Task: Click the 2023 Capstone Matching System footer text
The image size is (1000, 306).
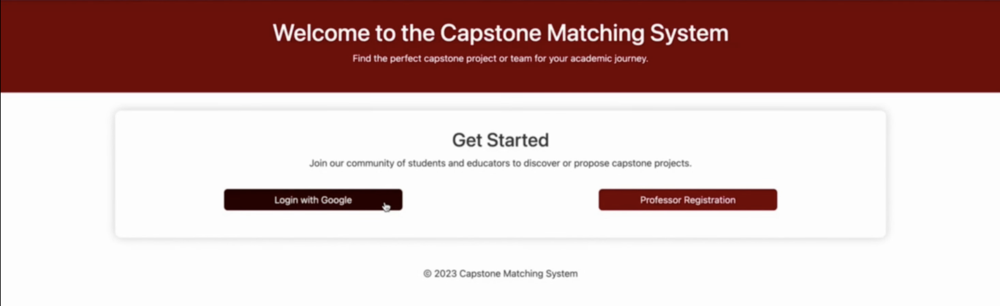Action: click(506, 273)
